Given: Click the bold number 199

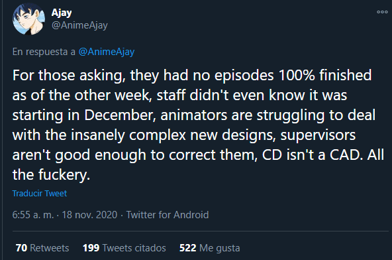Looking at the screenshot, I should pos(91,248).
